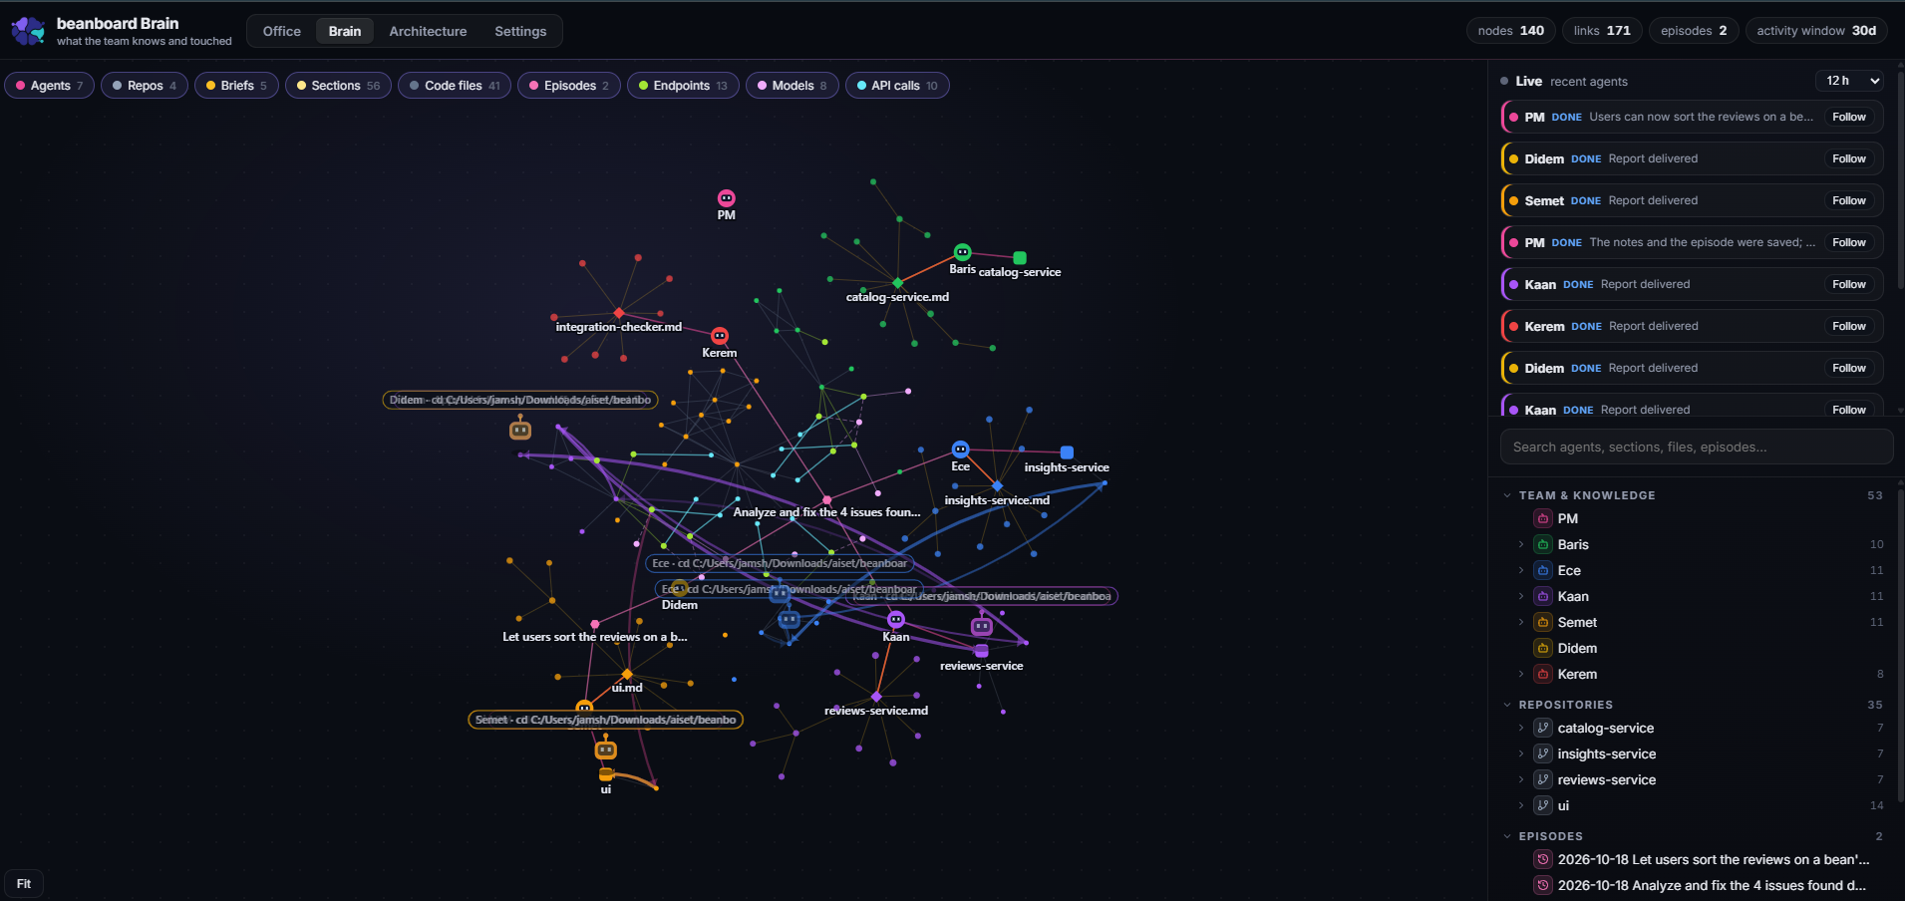Toggle the Sections filter chip

(x=338, y=86)
